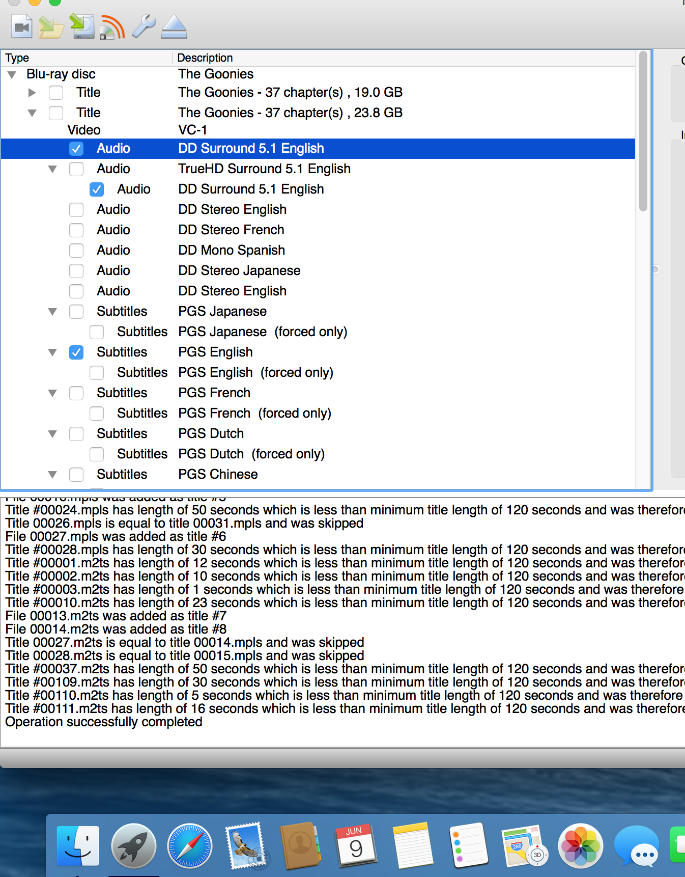Click 'File 00027.mpls was added as title #6' line
Screen dimensions: 685x877
point(116,537)
